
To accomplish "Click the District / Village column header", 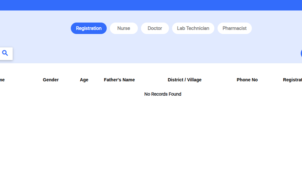I will 185,80.
